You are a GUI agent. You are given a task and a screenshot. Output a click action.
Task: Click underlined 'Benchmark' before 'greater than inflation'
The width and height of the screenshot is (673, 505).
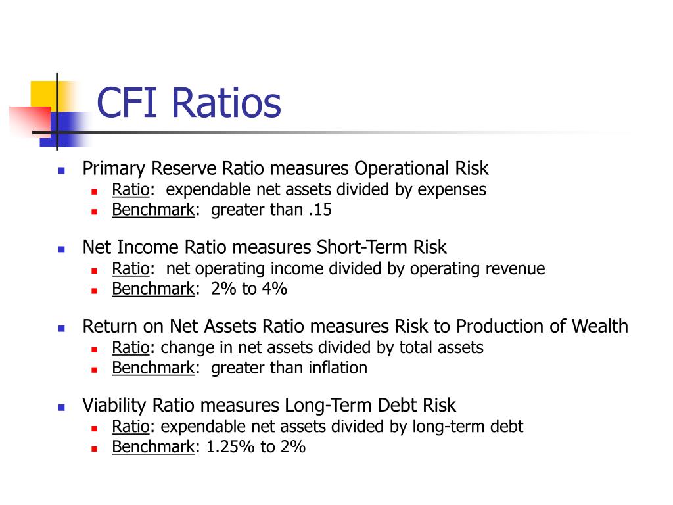tap(153, 368)
